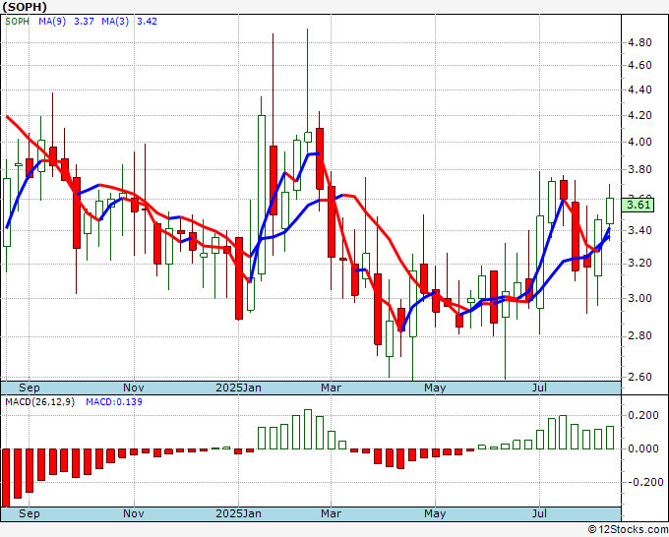Click the 3.80 price axis label
This screenshot has width=669, height=537.
click(639, 170)
